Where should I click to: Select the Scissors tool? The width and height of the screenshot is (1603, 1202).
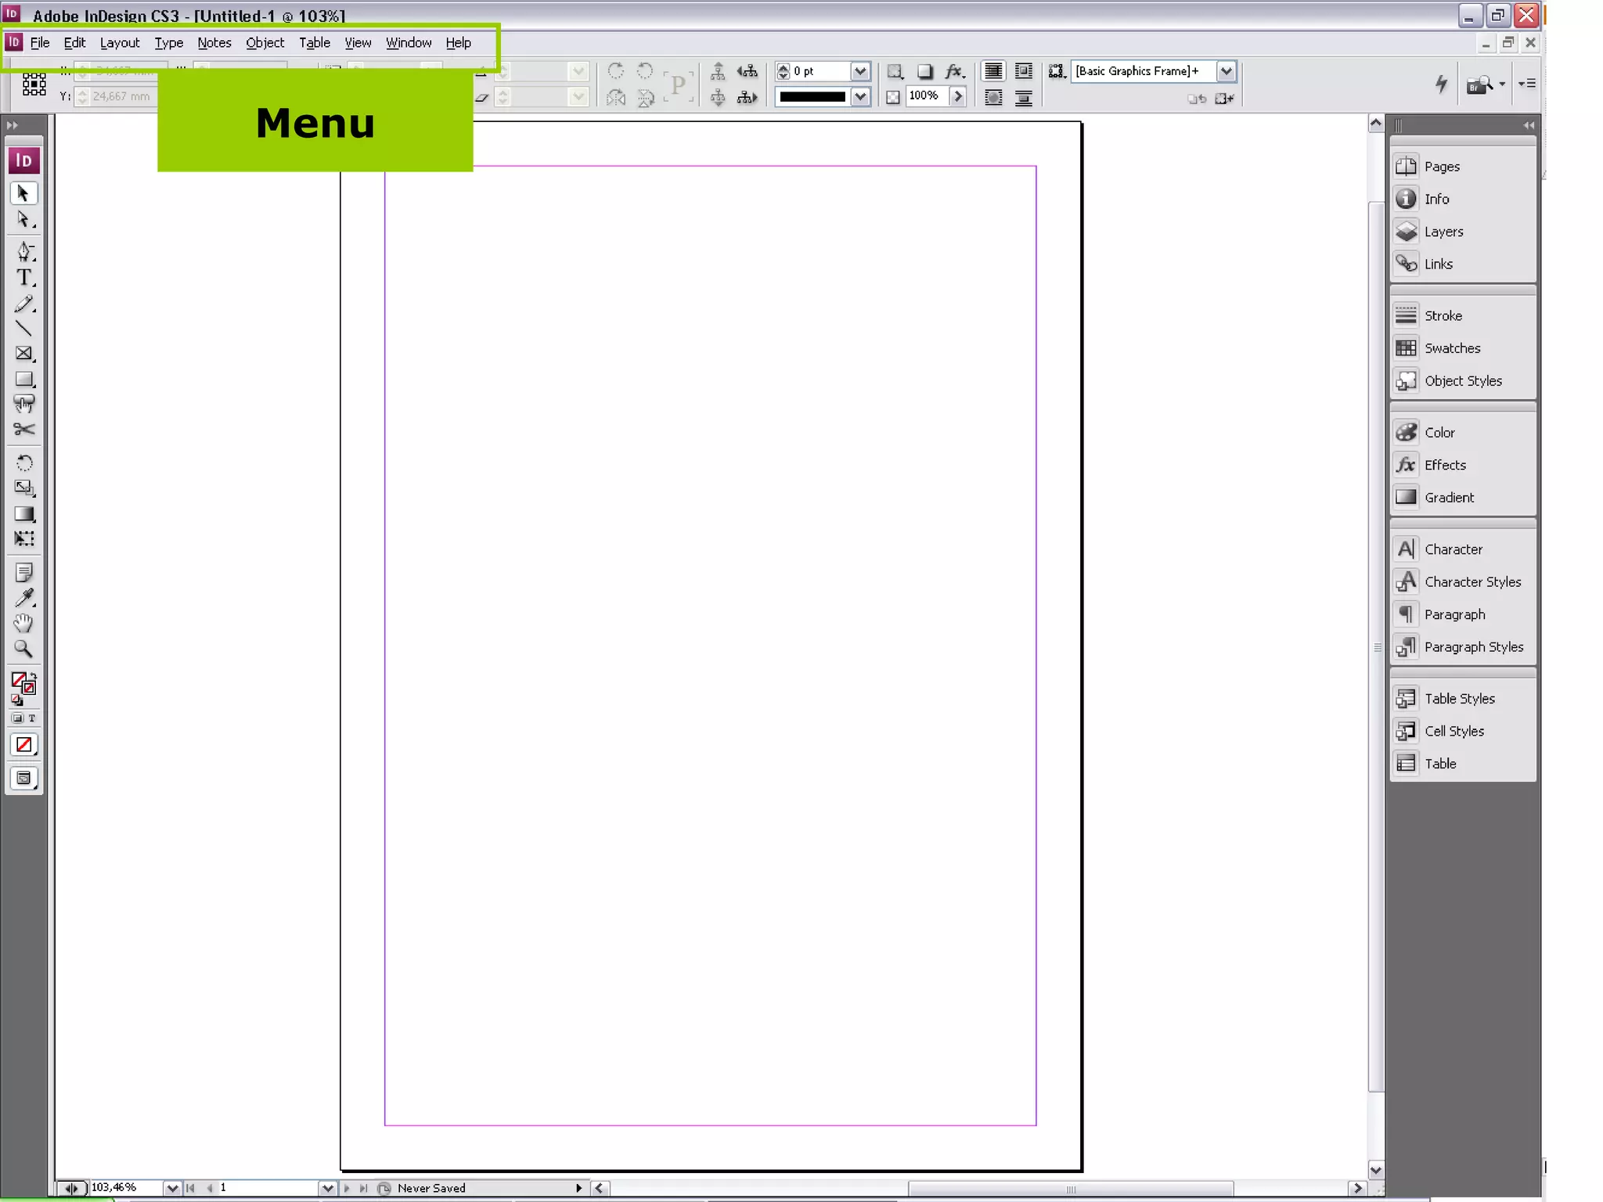(x=23, y=430)
